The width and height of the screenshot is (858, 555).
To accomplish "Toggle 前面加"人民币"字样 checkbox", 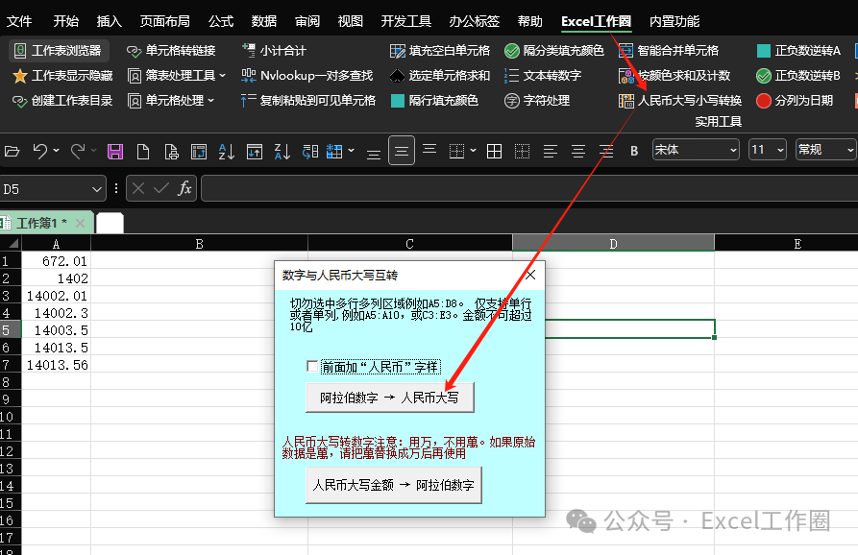I will tap(312, 366).
